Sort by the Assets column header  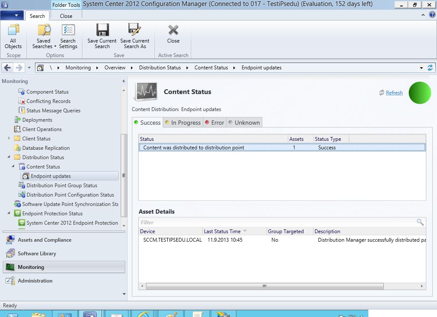click(x=300, y=139)
